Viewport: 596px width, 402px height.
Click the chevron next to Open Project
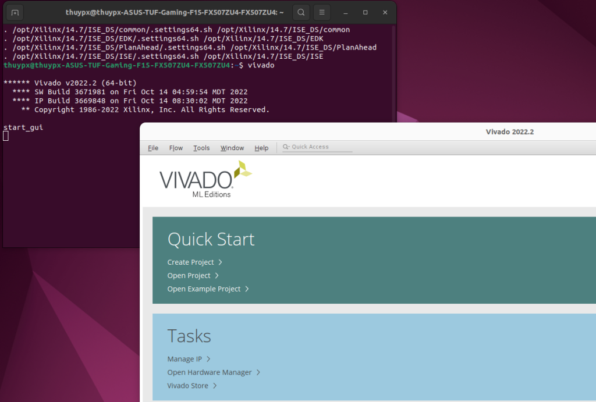click(217, 276)
